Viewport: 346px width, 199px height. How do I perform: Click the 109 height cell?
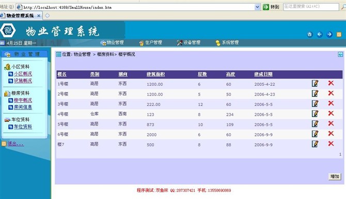tap(230, 125)
